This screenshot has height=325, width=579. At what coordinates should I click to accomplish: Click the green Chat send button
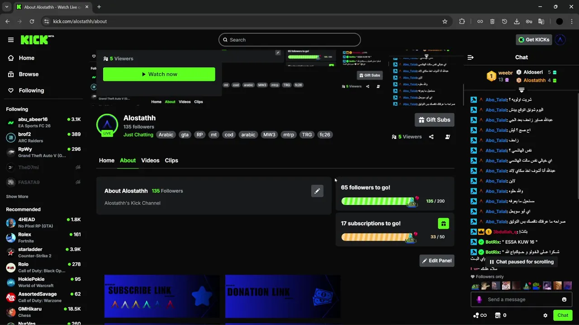[563, 316]
